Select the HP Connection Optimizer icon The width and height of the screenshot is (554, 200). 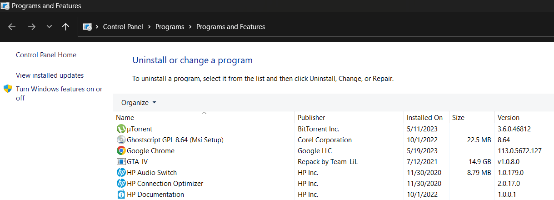point(121,184)
